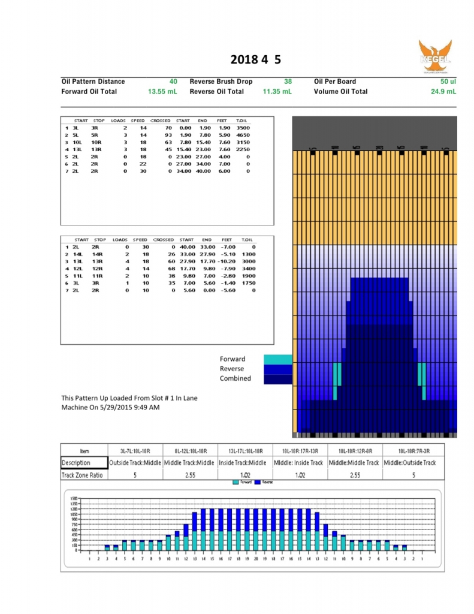Click the "5R" stop cell

(x=95, y=135)
